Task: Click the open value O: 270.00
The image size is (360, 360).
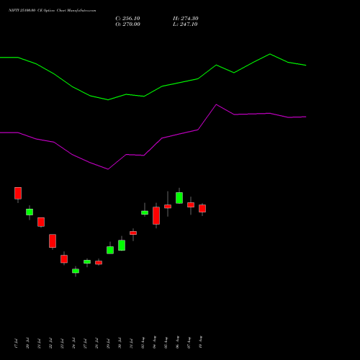Action: click(x=127, y=24)
